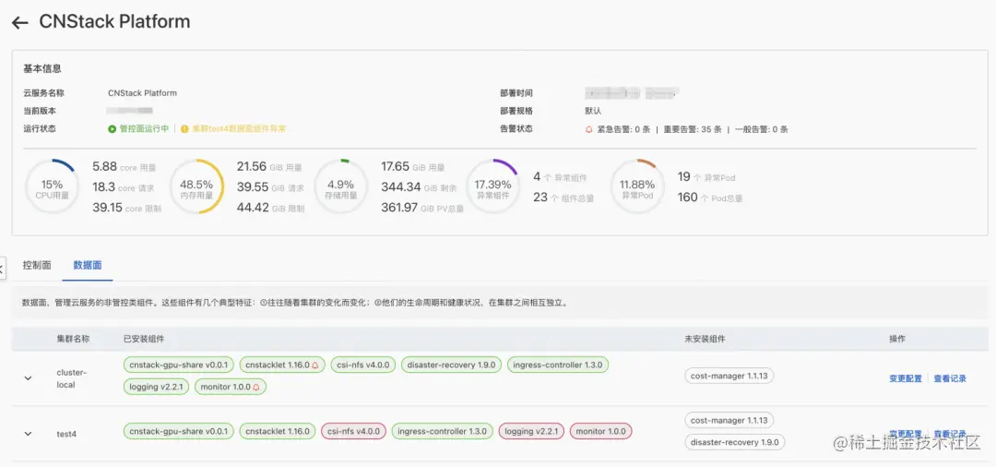Click the 15% CPU用量 ring chart
The width and height of the screenshot is (996, 467).
[52, 186]
